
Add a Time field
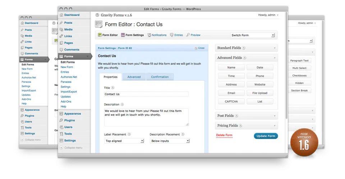pyautogui.click(x=231, y=76)
